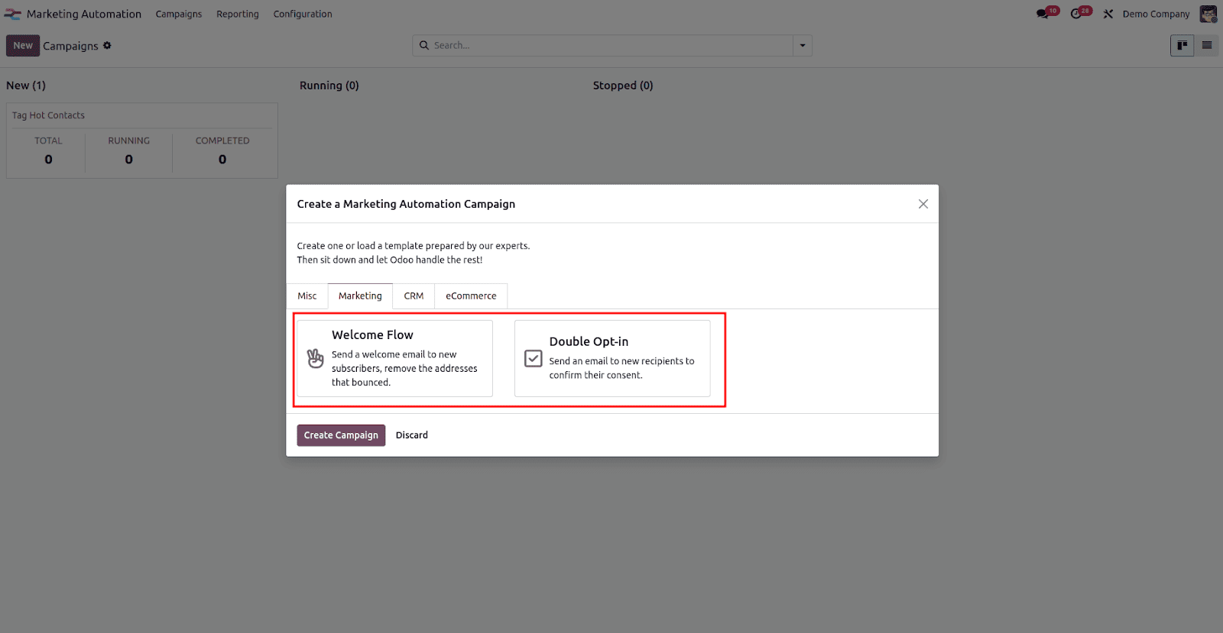Switch to list view
This screenshot has width=1223, height=633.
click(x=1207, y=46)
